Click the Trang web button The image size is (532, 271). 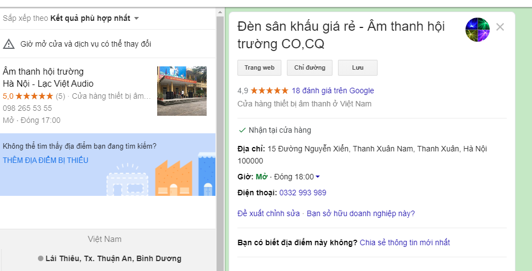pyautogui.click(x=259, y=67)
